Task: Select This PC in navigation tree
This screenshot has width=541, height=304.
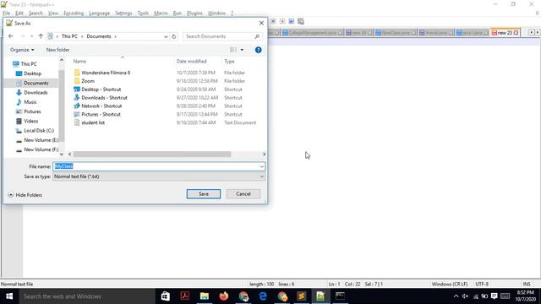Action: [29, 64]
